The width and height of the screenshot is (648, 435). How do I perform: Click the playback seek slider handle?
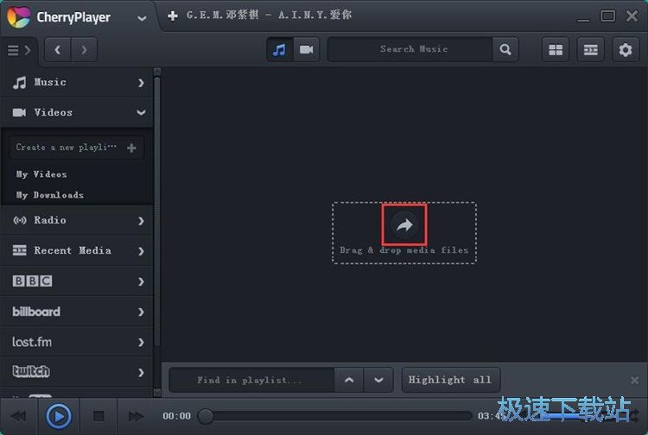coord(206,416)
